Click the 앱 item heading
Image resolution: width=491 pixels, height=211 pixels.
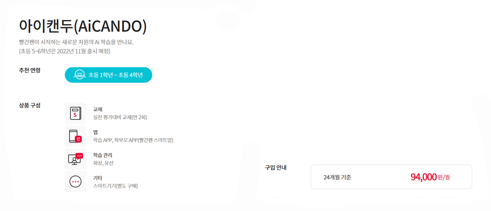coord(95,132)
